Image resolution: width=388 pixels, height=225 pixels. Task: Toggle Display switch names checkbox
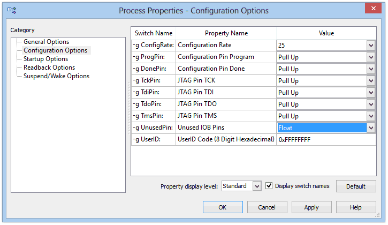[269, 185]
